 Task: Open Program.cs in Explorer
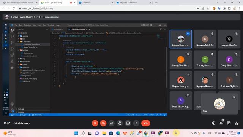pos(27,76)
